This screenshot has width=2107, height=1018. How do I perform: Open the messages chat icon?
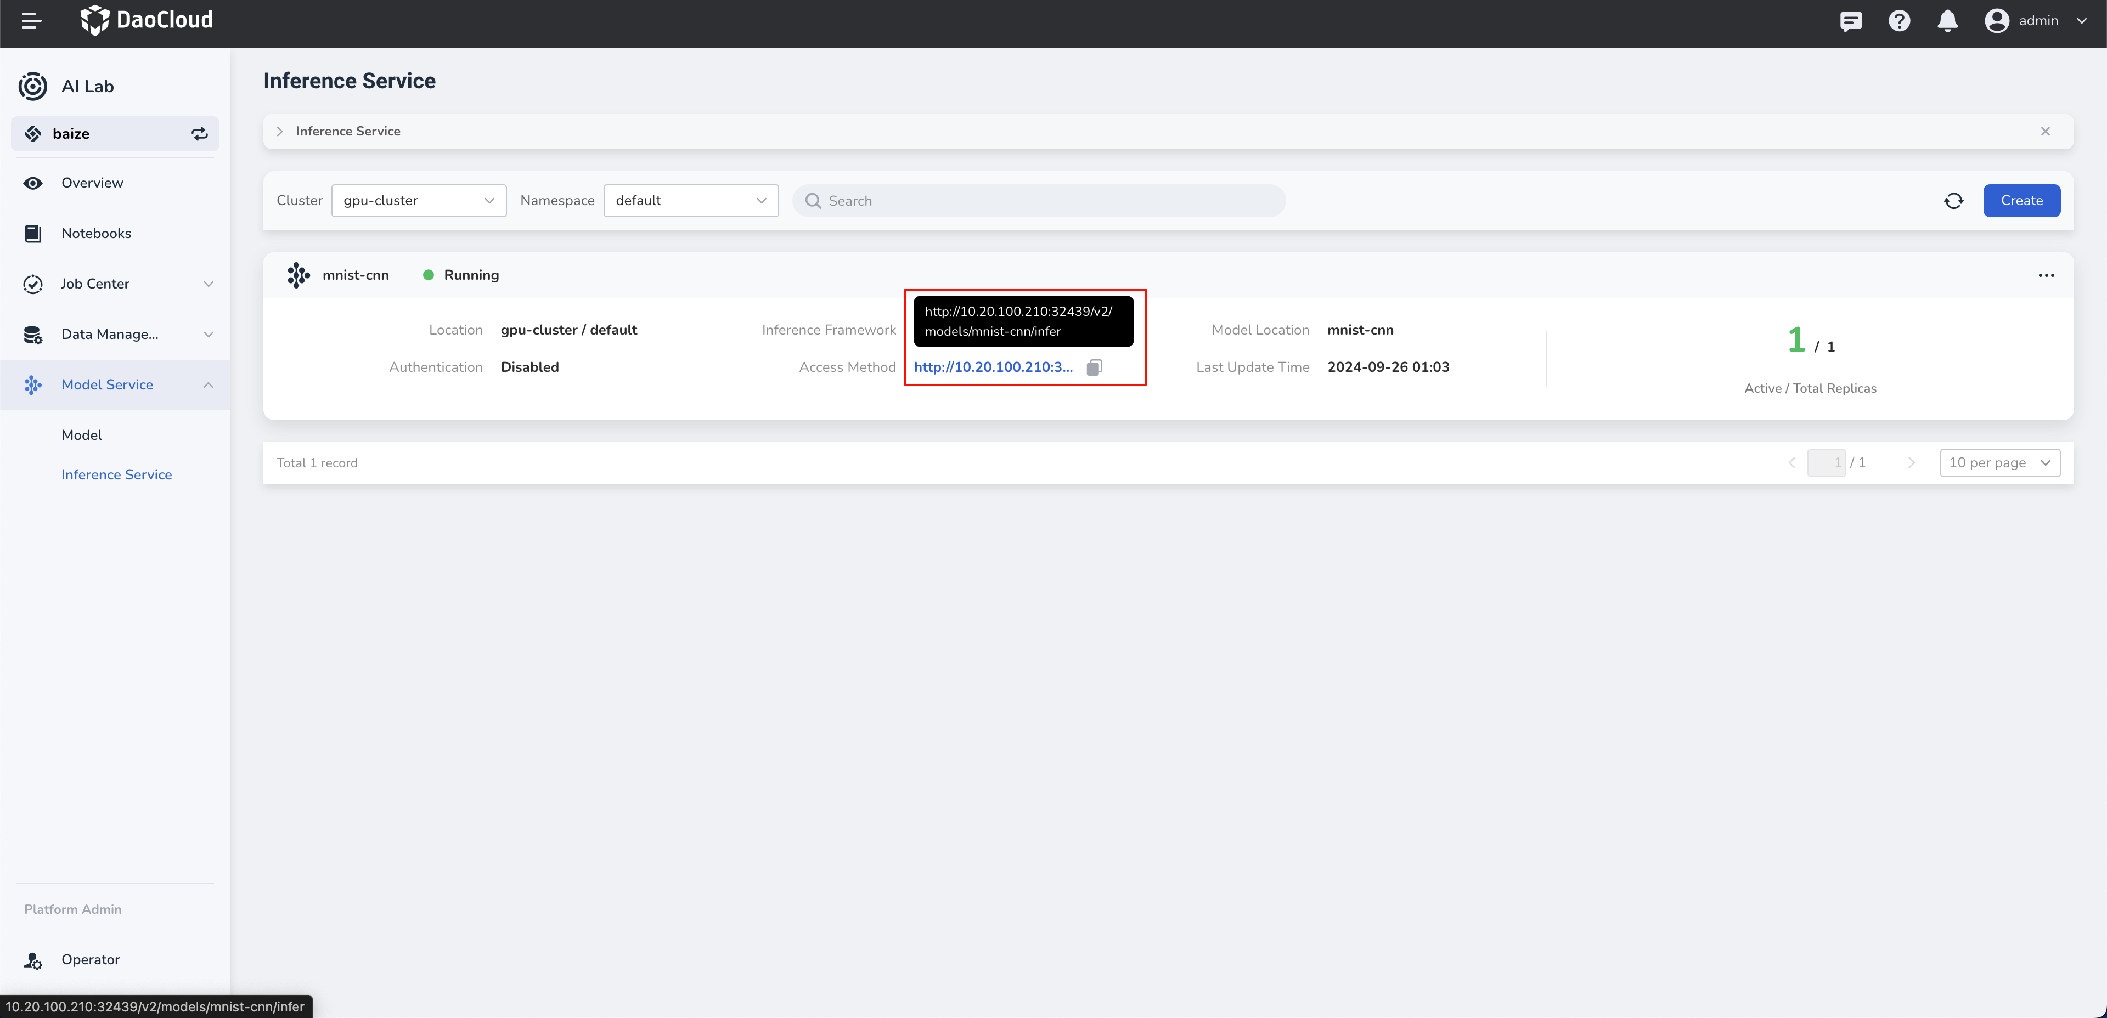(1850, 20)
